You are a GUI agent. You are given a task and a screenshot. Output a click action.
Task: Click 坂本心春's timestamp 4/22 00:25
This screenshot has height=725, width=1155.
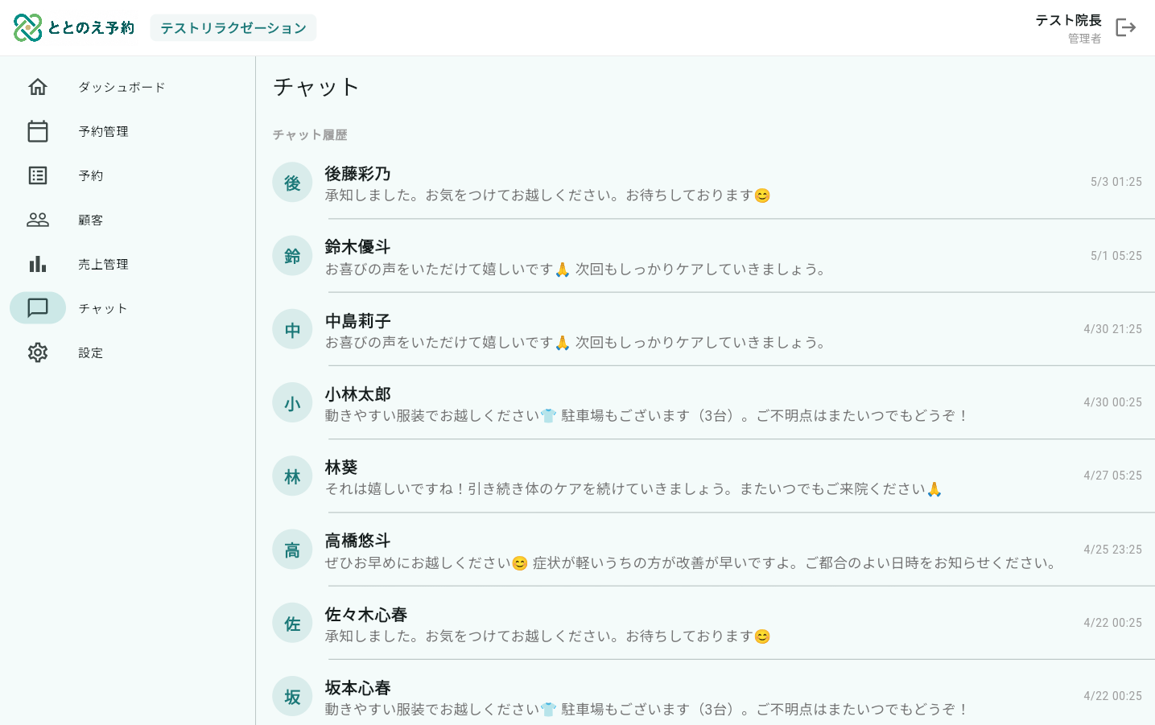(1112, 696)
